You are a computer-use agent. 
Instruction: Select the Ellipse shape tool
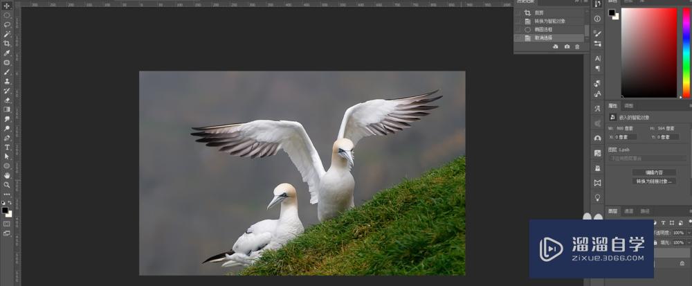tap(7, 166)
